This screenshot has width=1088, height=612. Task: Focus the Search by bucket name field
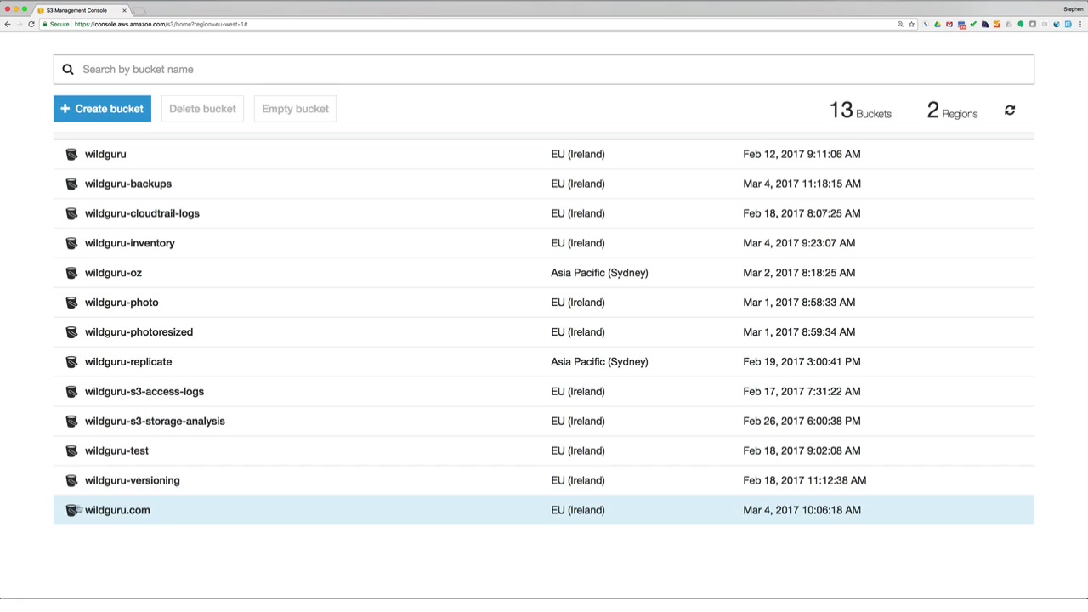[544, 70]
